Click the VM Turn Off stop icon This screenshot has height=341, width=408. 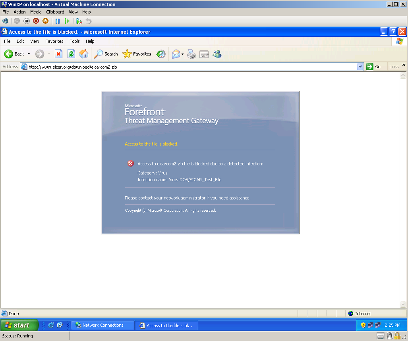(27, 21)
